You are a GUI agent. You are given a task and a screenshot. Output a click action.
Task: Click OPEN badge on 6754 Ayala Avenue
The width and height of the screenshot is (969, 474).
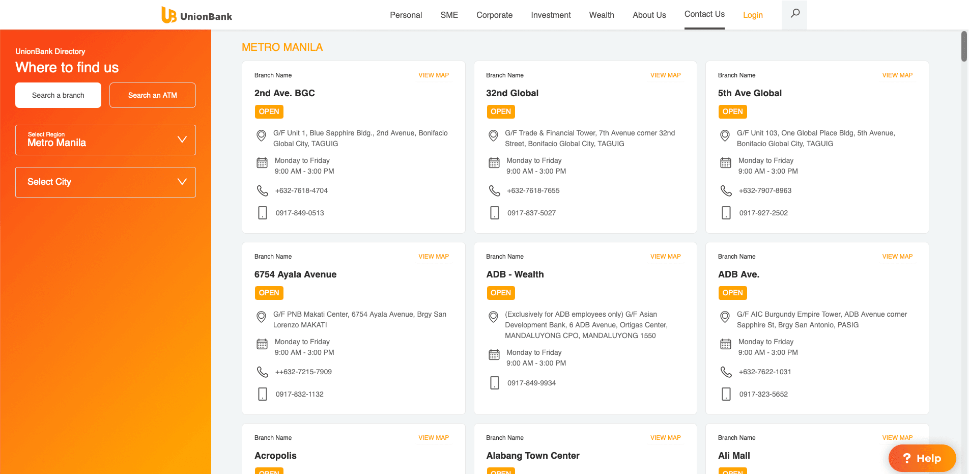(269, 293)
